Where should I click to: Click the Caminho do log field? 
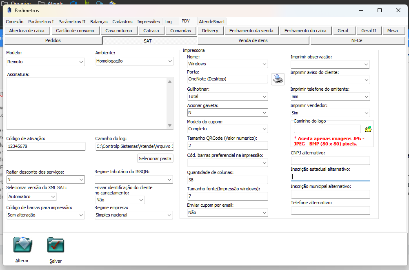coord(134,146)
